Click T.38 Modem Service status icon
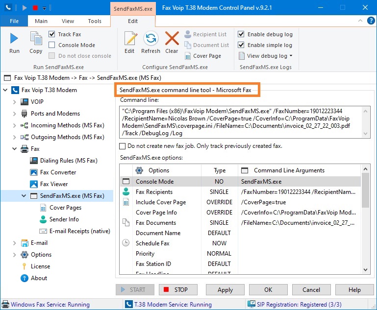Screen dimensions: 377x310 pos(128,305)
